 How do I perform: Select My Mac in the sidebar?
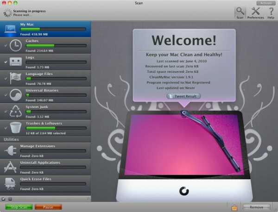tap(45, 29)
